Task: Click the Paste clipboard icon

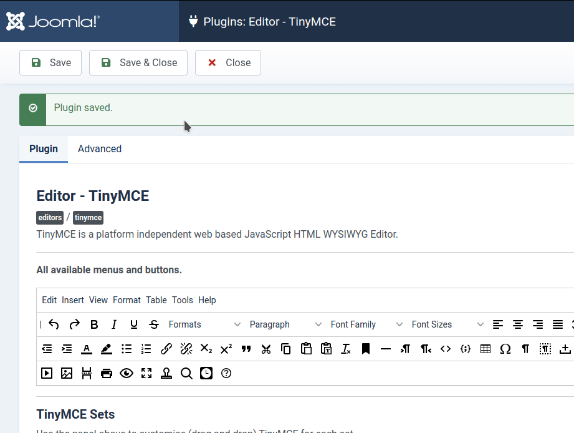Action: 306,349
